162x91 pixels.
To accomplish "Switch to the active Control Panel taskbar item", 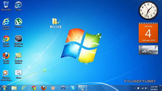I will (83, 88).
